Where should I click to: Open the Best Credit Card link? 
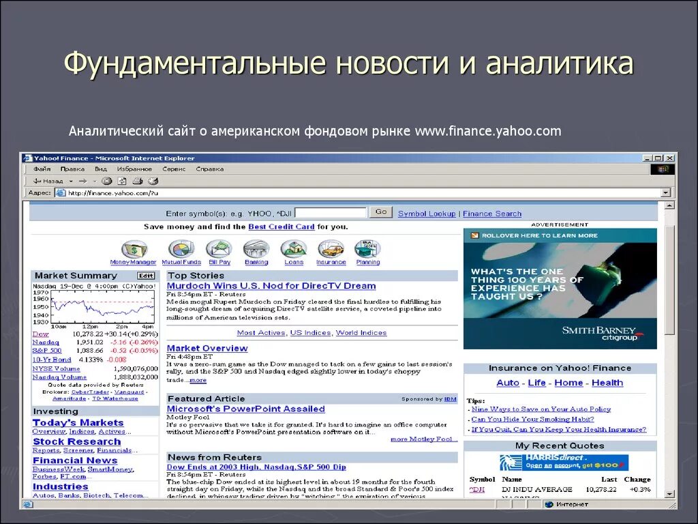tap(282, 227)
